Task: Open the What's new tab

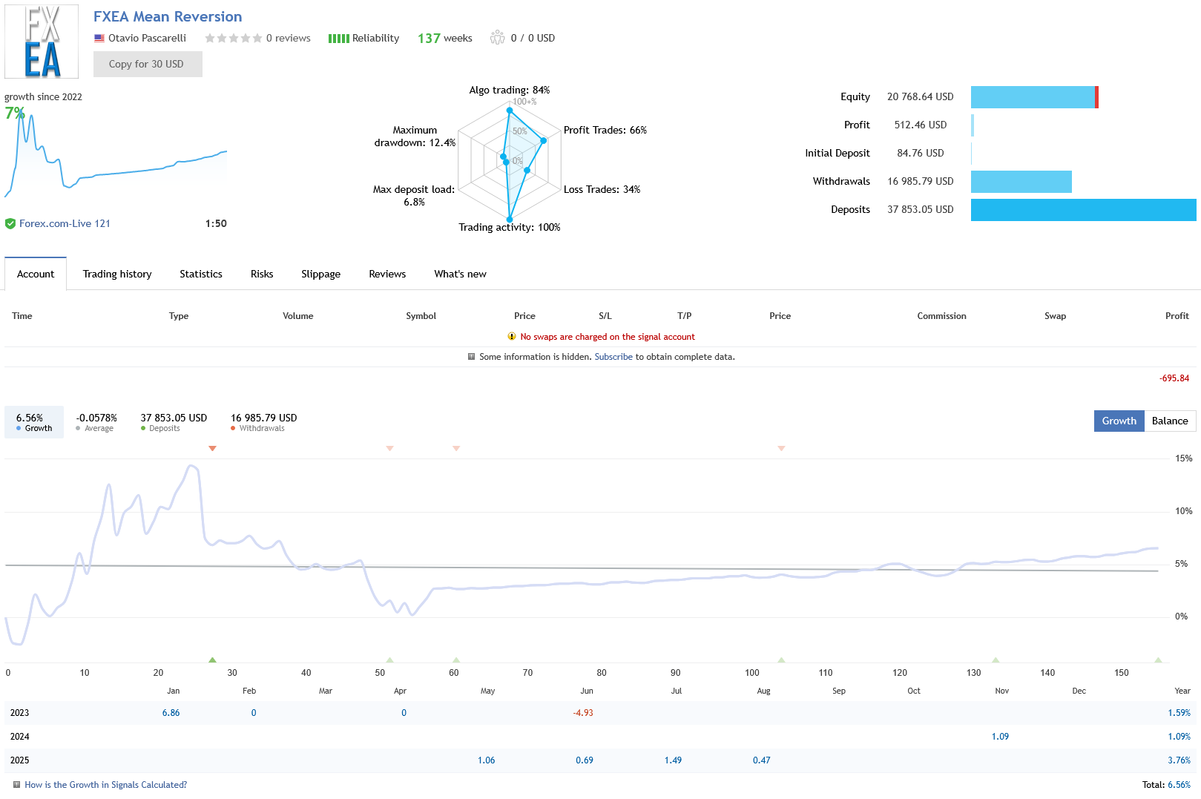Action: pyautogui.click(x=461, y=274)
